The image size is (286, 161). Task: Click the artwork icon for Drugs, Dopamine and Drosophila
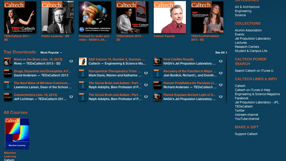pyautogui.click(x=8, y=73)
